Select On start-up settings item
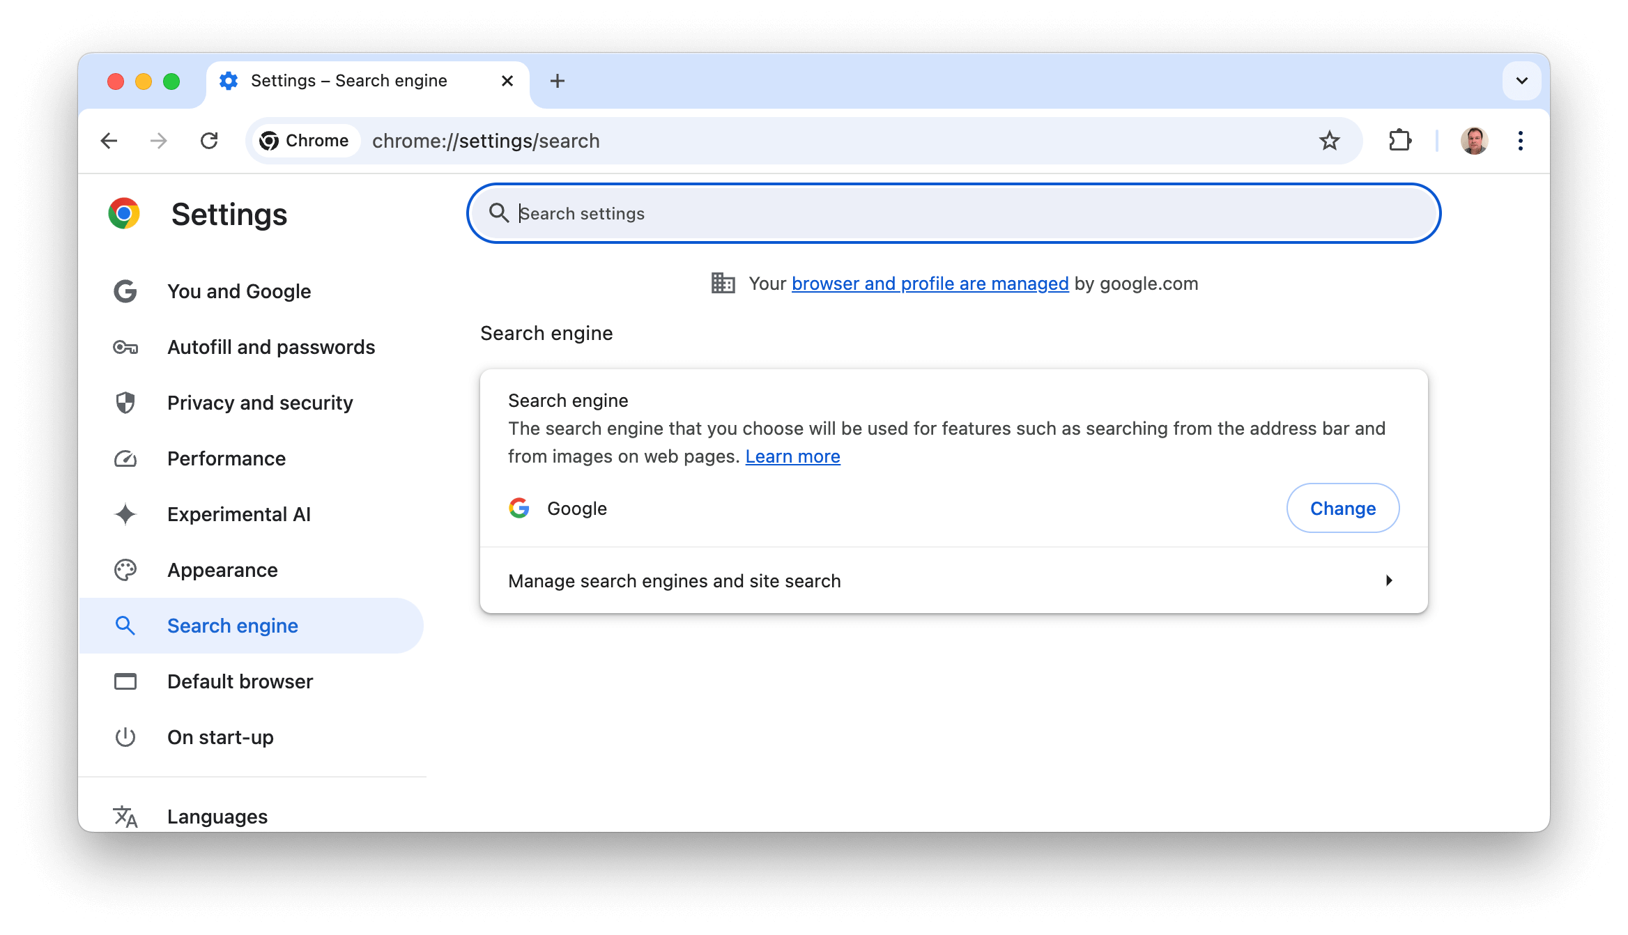This screenshot has height=935, width=1628. tap(220, 736)
